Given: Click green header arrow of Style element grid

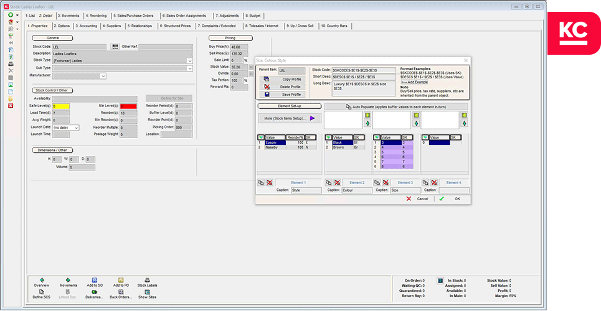Looking at the screenshot, I should coord(261,137).
